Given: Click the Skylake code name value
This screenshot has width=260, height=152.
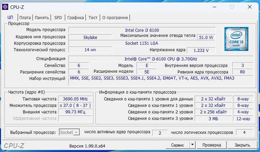Looking at the screenshot, I should pos(90,37).
